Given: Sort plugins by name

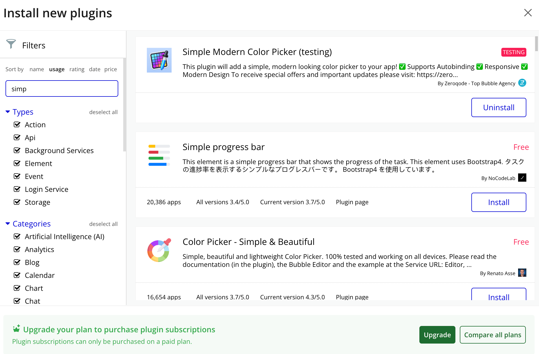Looking at the screenshot, I should 37,69.
